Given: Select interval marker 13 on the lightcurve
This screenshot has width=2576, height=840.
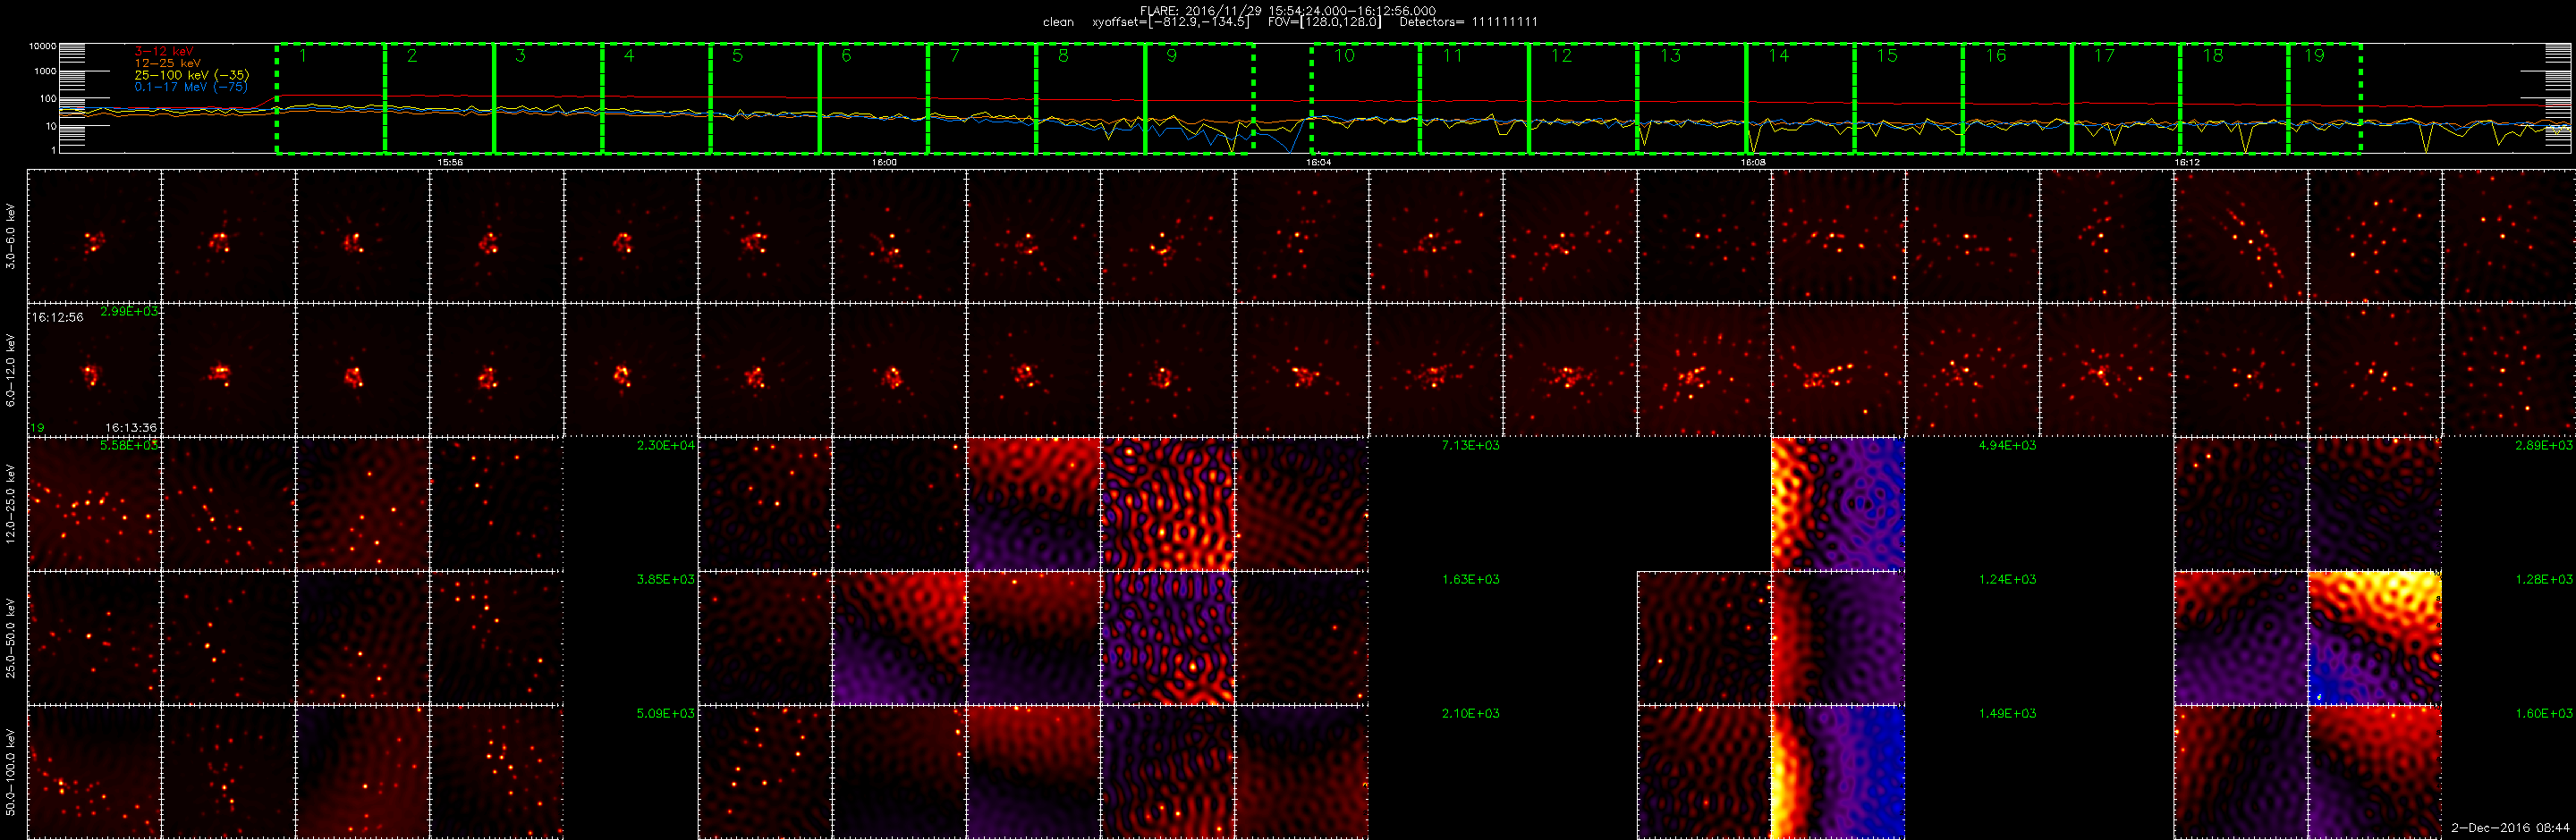Looking at the screenshot, I should click(x=1670, y=56).
